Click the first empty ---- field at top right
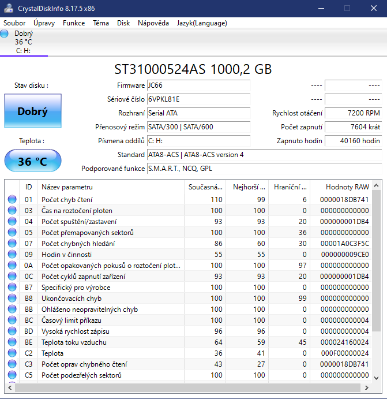387x399 pixels. (354, 85)
